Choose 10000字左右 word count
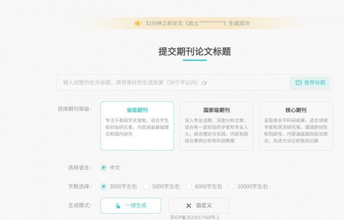Image resolution: width=344 pixels, height=220 pixels. [231, 187]
